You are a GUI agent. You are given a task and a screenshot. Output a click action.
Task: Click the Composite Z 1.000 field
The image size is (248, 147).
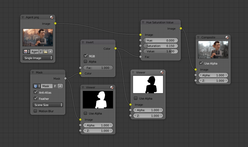tap(213, 80)
